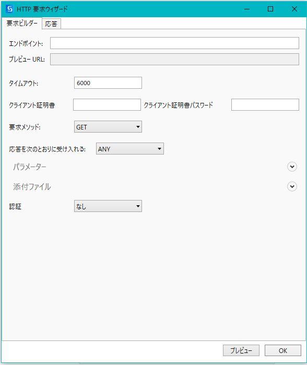Screen dimensions: 307x365
Task: Maximize the HTTP 要求ウィザード window
Action: [x=270, y=9]
